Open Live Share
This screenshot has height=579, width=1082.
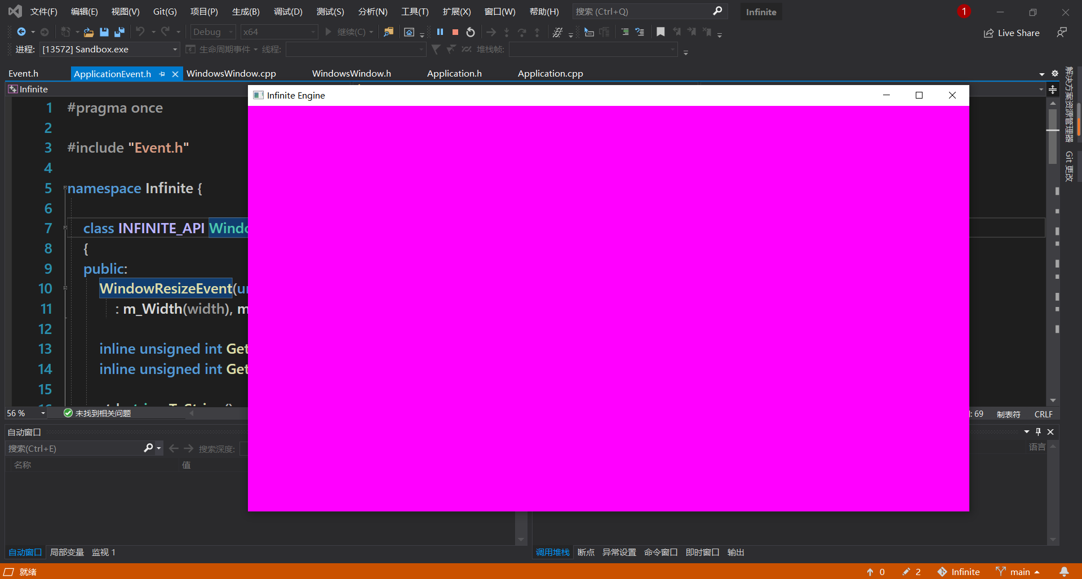coord(1012,33)
